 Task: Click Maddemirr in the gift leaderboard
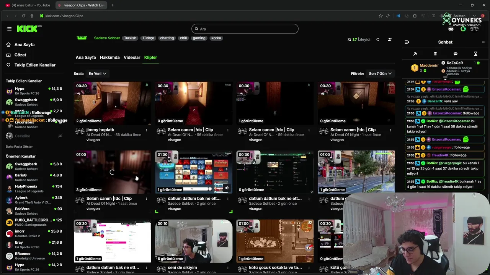(x=429, y=66)
